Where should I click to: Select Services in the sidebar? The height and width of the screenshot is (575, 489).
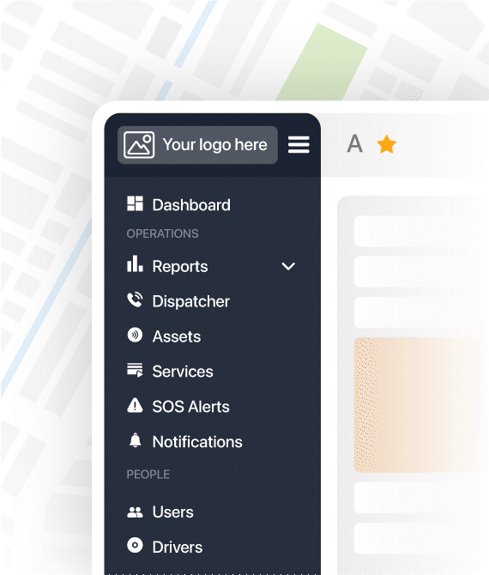coord(183,372)
